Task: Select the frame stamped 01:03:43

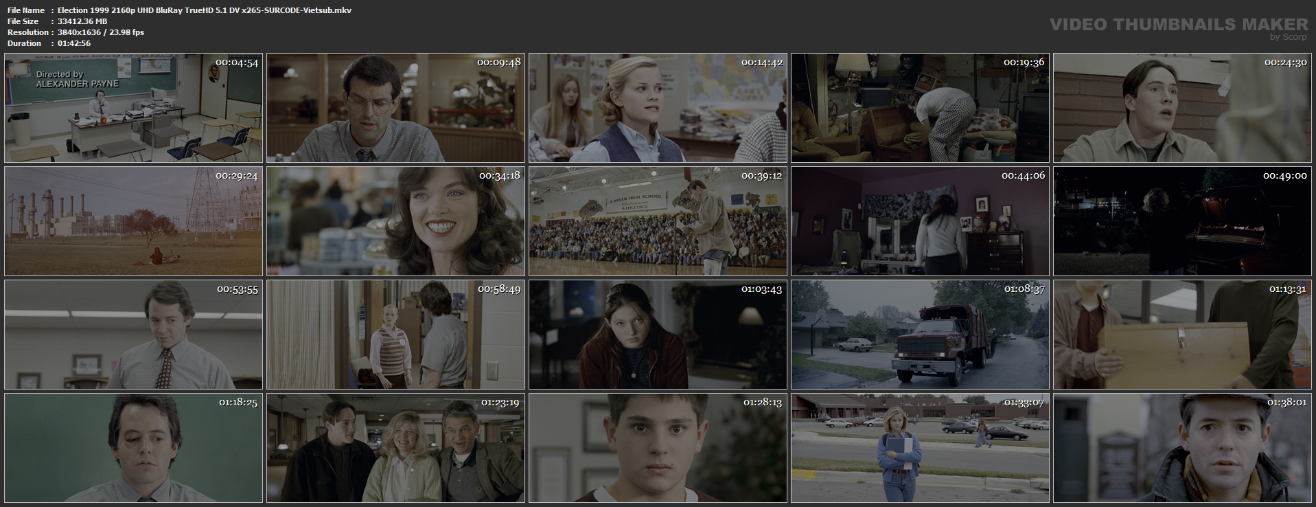Action: [658, 335]
